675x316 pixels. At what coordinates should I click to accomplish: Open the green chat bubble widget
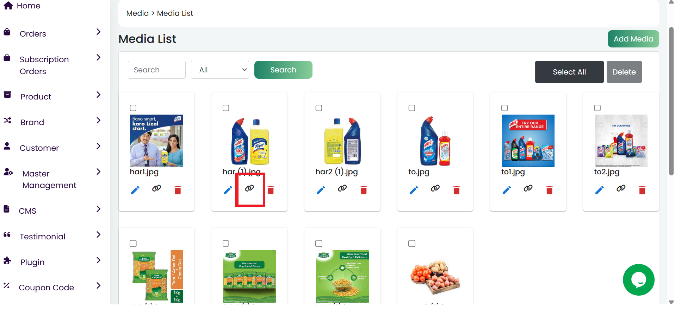pyautogui.click(x=638, y=280)
